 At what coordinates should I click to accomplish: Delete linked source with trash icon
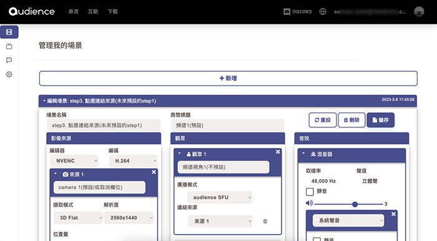265,221
